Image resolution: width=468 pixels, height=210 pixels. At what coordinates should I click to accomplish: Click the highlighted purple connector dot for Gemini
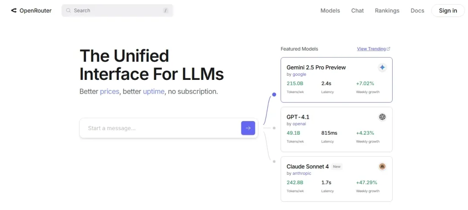point(274,94)
